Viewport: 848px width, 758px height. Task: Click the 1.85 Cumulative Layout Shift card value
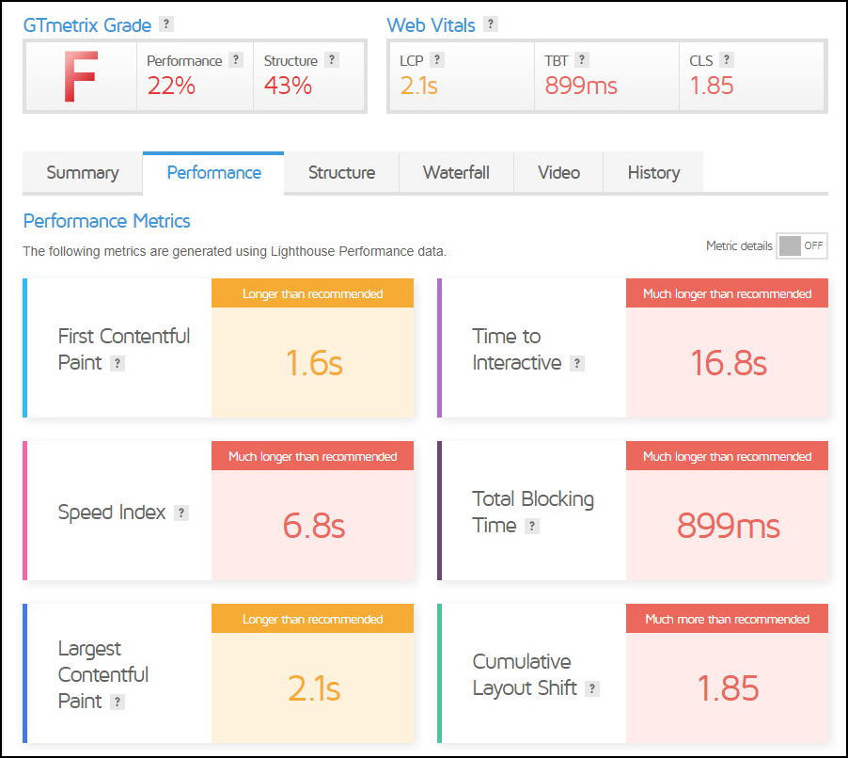point(728,688)
